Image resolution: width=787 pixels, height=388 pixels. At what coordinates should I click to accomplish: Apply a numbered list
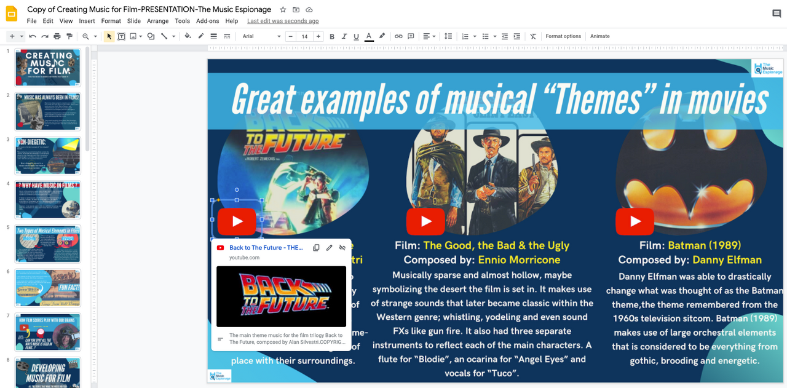tap(465, 36)
